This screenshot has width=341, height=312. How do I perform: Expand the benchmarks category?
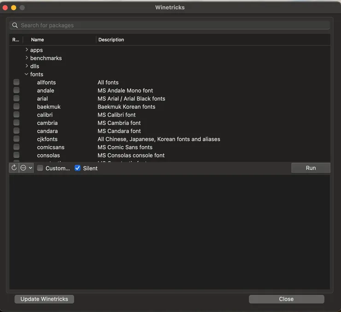coord(27,58)
